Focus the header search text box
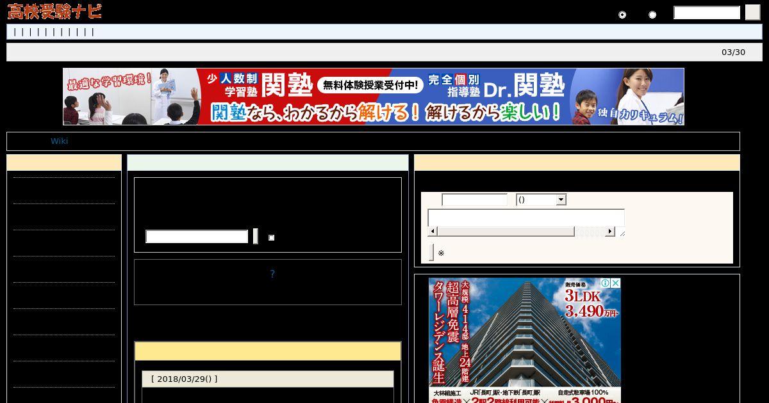769x403 pixels. pos(707,13)
